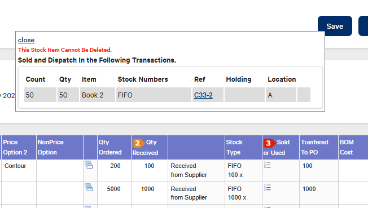This screenshot has height=208, width=368.
Task: Click the 200 quantity ordered cell
Action: tap(115, 170)
